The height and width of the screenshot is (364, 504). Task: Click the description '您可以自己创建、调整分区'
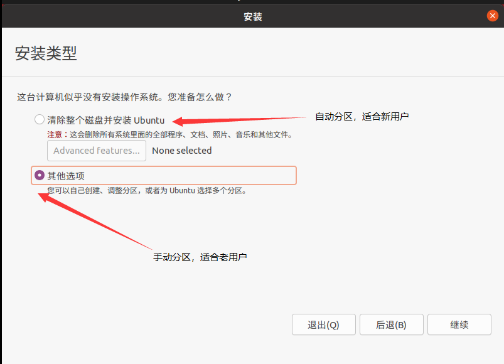pyautogui.click(x=93, y=191)
